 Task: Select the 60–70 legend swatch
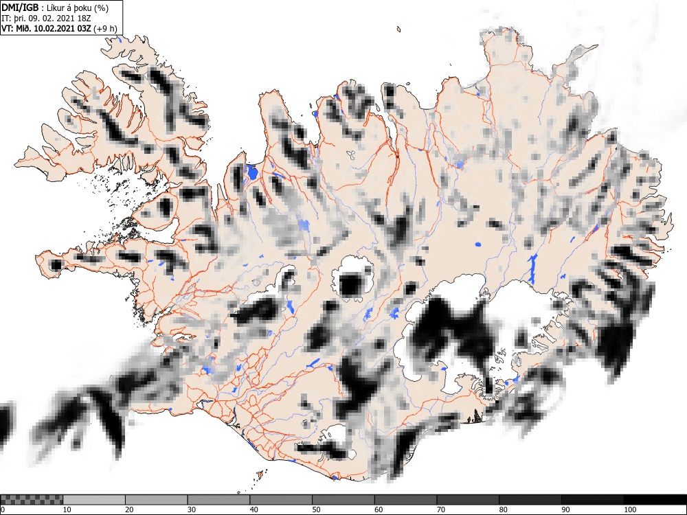click(x=406, y=500)
